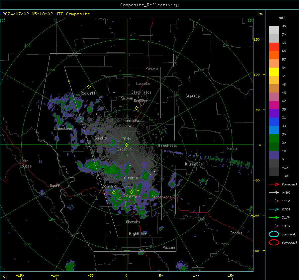Select the magenta 39 dBZ color swatch
Image resolution: width=299 pixels, height=280 pixels.
tap(274, 105)
